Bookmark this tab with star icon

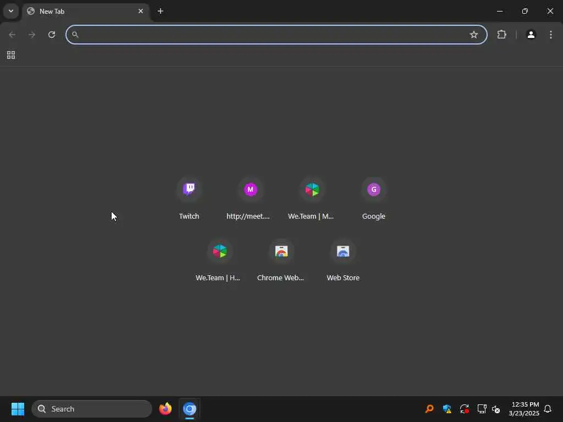click(473, 35)
